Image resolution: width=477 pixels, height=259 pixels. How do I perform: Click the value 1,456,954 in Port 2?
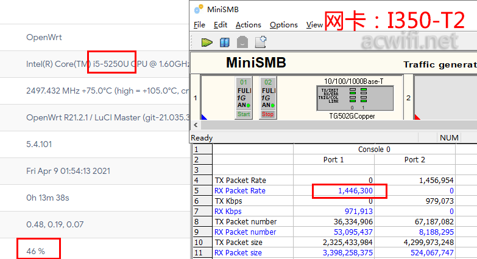(436, 181)
